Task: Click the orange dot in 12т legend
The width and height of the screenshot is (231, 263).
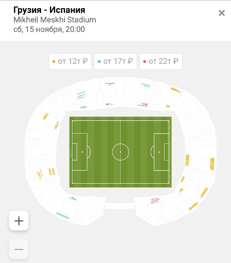Action: (54, 61)
